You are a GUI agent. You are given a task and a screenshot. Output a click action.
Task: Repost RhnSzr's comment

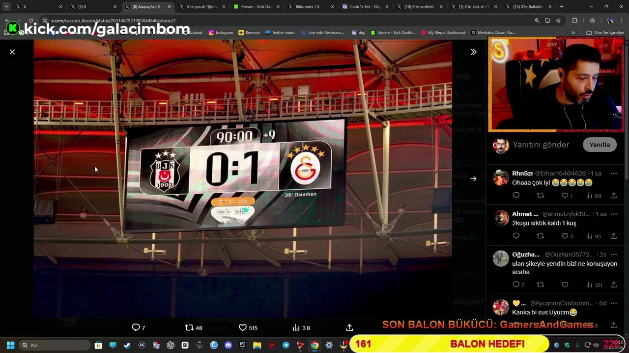541,196
